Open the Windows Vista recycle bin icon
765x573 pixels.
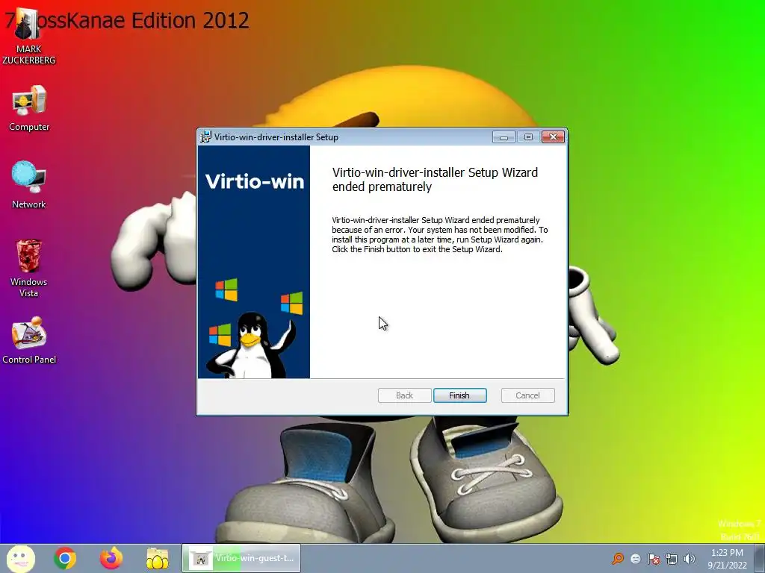click(x=29, y=268)
